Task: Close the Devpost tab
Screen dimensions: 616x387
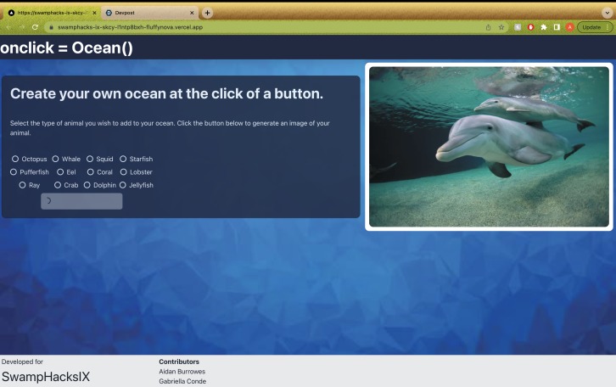Action: click(x=192, y=13)
